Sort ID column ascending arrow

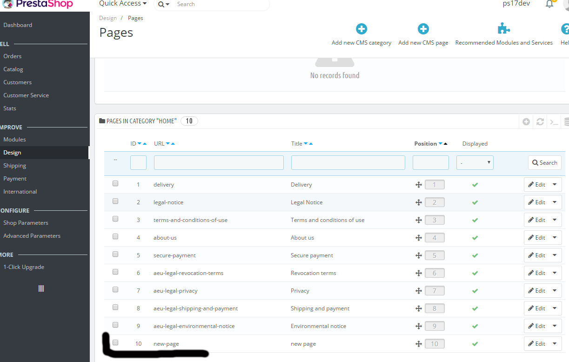[145, 144]
